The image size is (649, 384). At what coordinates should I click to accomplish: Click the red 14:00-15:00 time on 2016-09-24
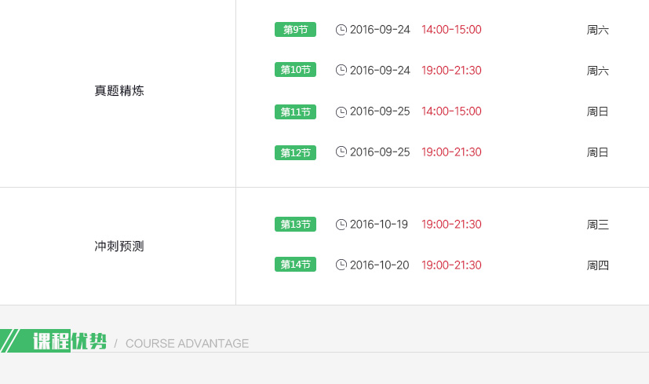coord(451,30)
